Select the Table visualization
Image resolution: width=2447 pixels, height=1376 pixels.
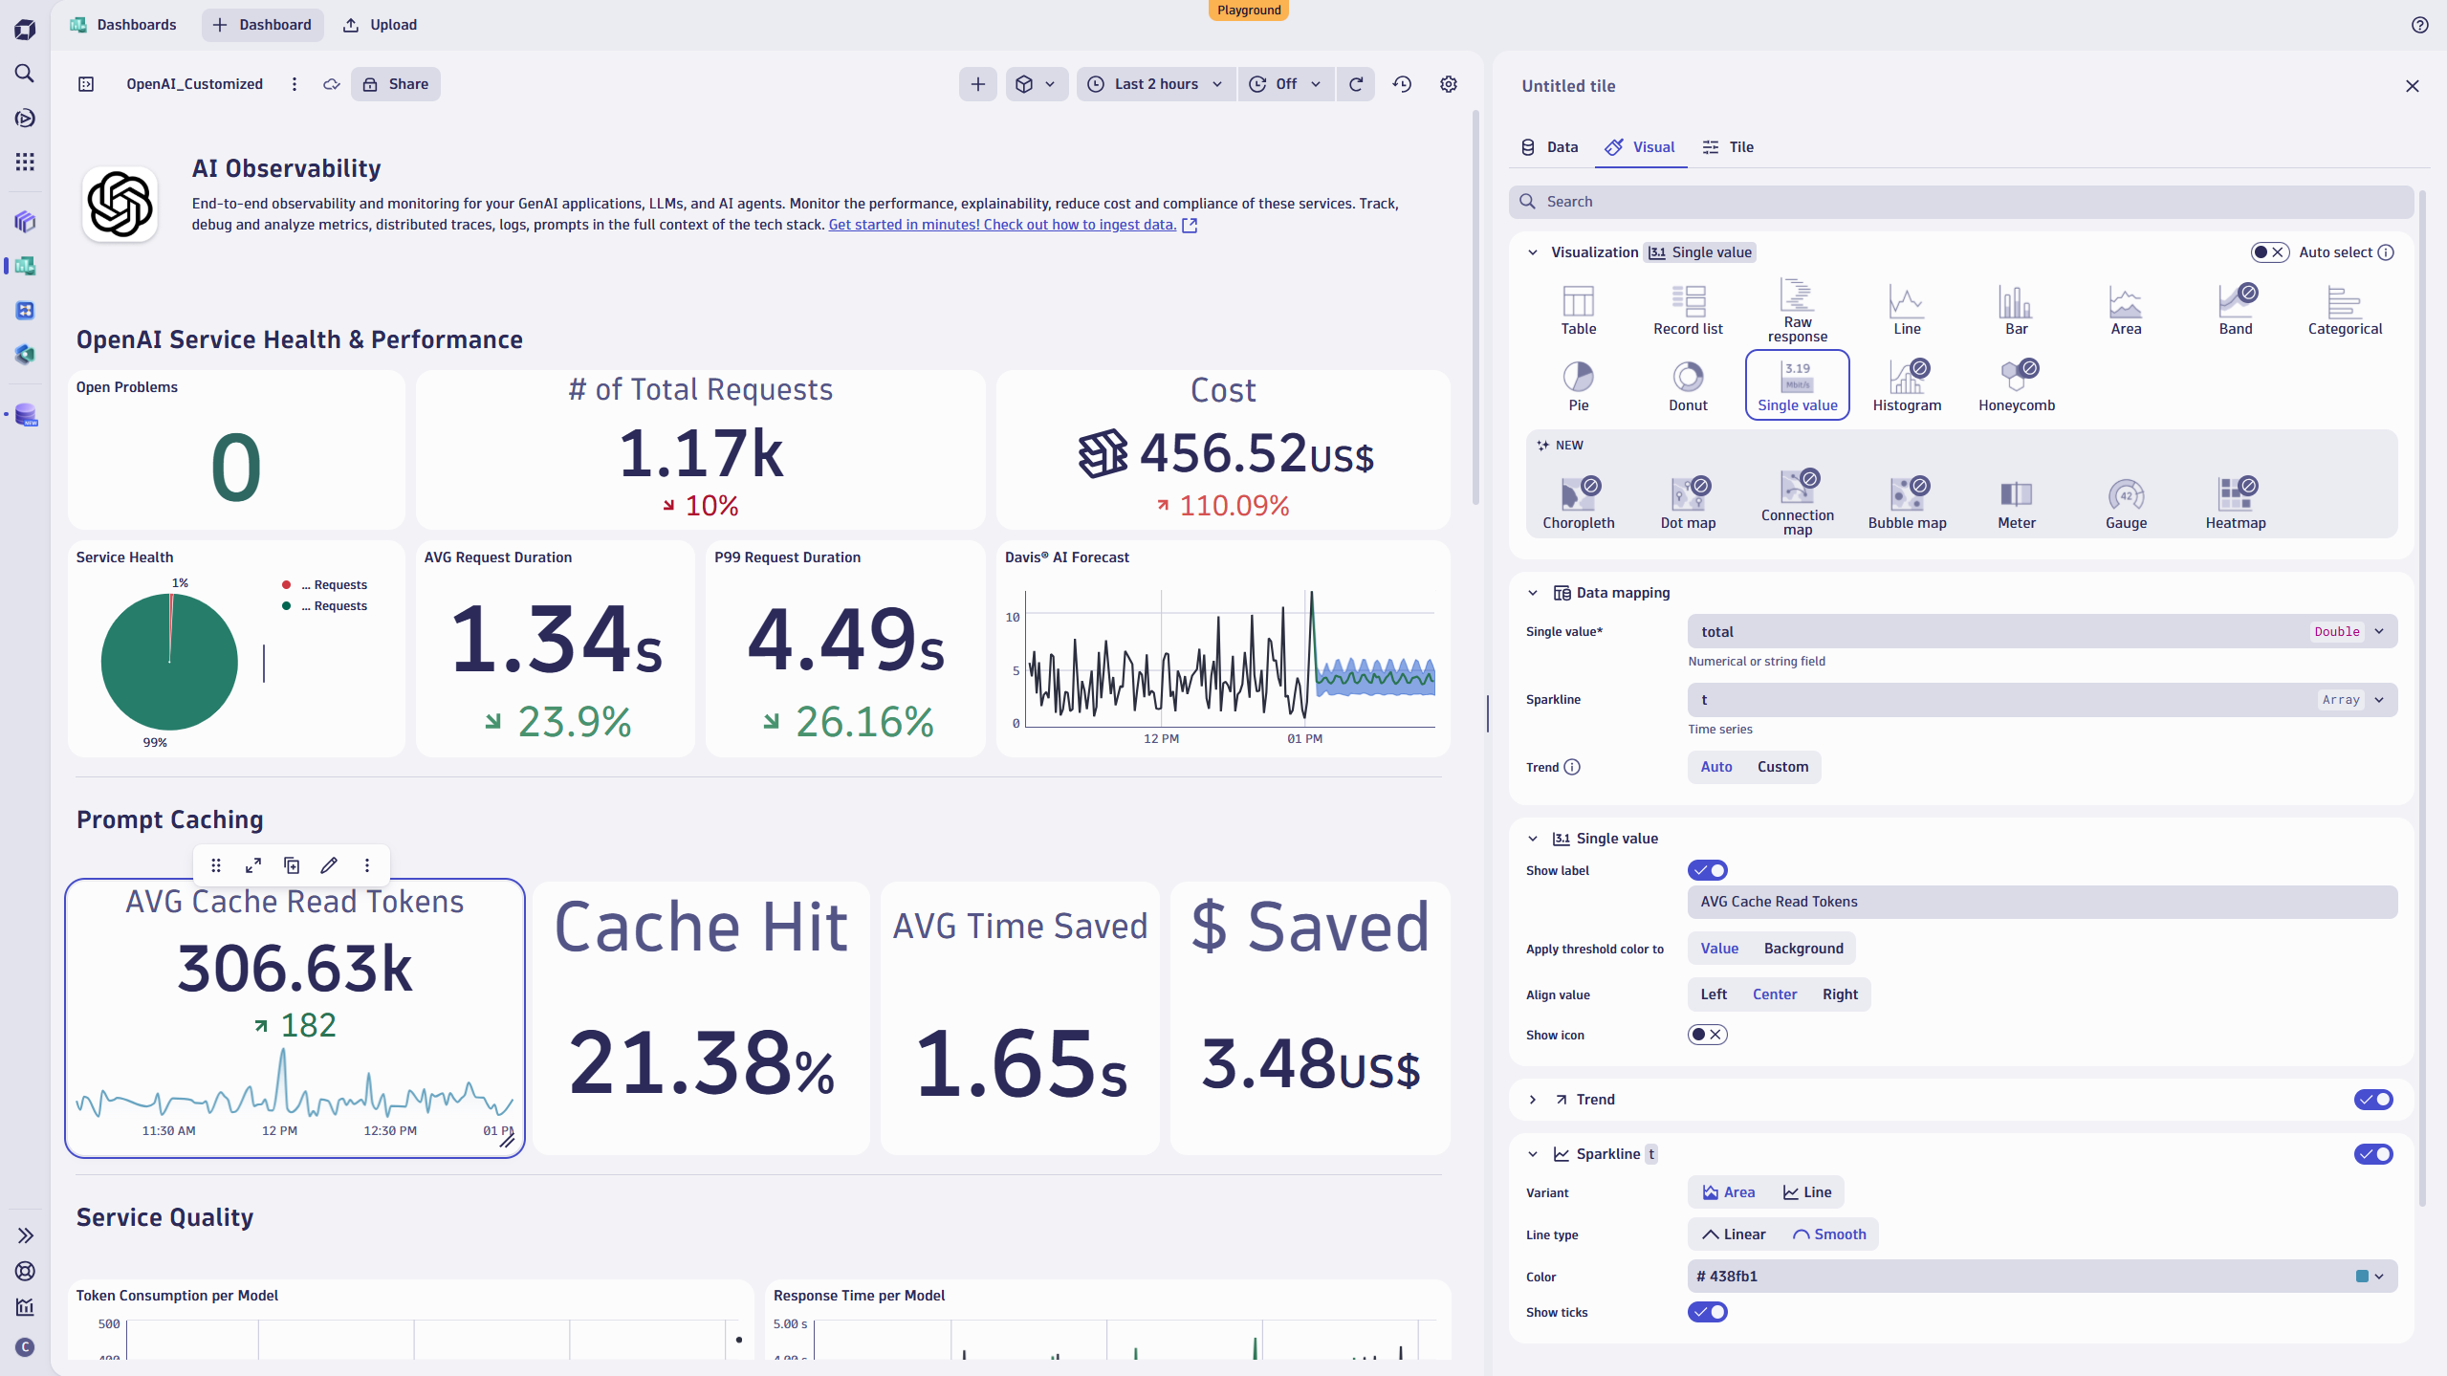click(x=1578, y=308)
